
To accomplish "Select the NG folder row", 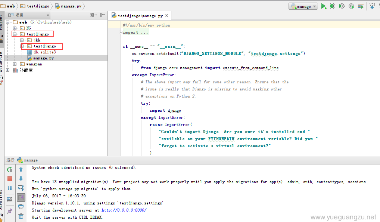I will point(56,28).
